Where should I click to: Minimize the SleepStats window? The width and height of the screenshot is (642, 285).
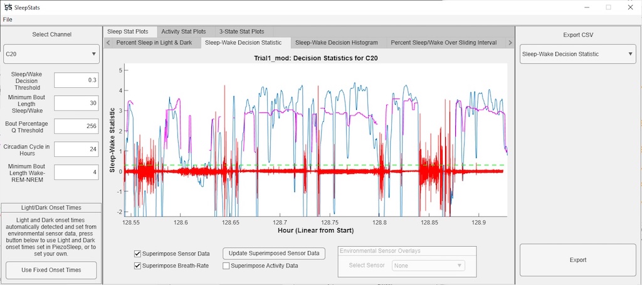coord(586,7)
